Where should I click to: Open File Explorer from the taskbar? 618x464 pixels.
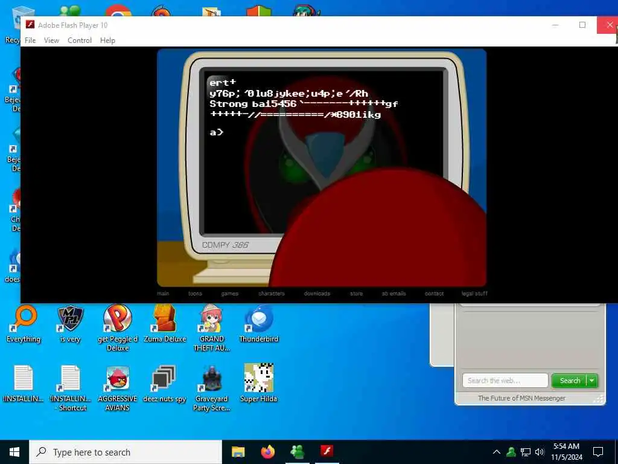238,452
